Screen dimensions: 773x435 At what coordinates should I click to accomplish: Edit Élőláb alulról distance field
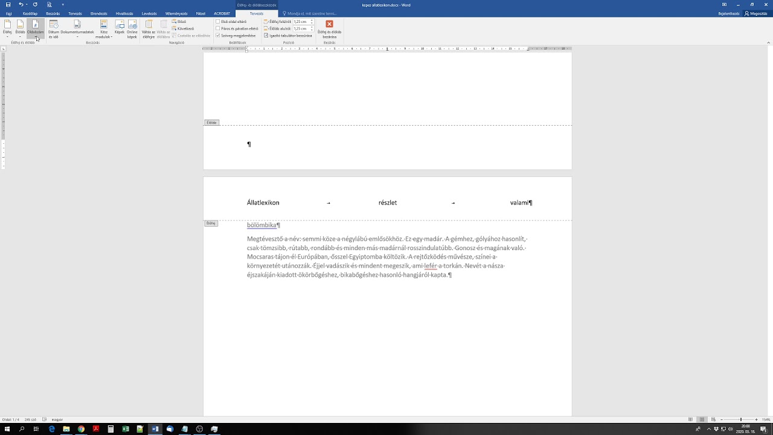point(301,28)
